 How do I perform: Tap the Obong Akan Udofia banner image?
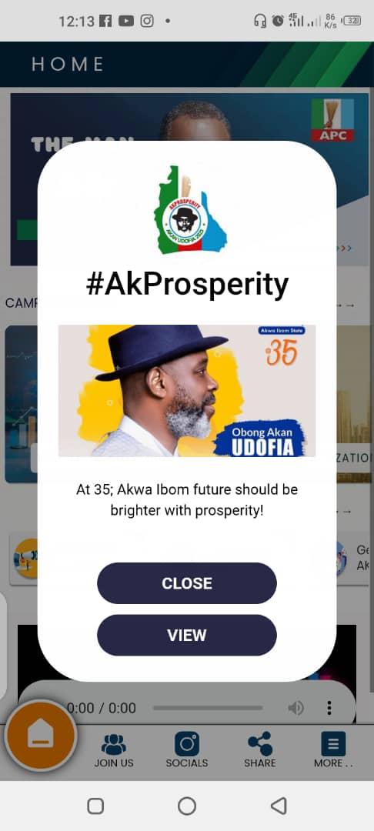(187, 391)
